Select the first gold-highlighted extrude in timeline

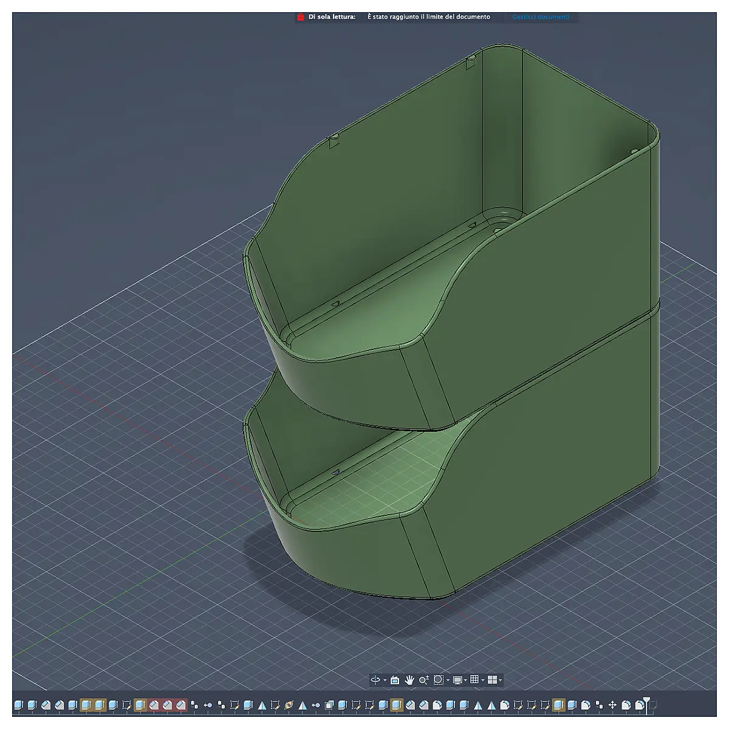[86, 705]
